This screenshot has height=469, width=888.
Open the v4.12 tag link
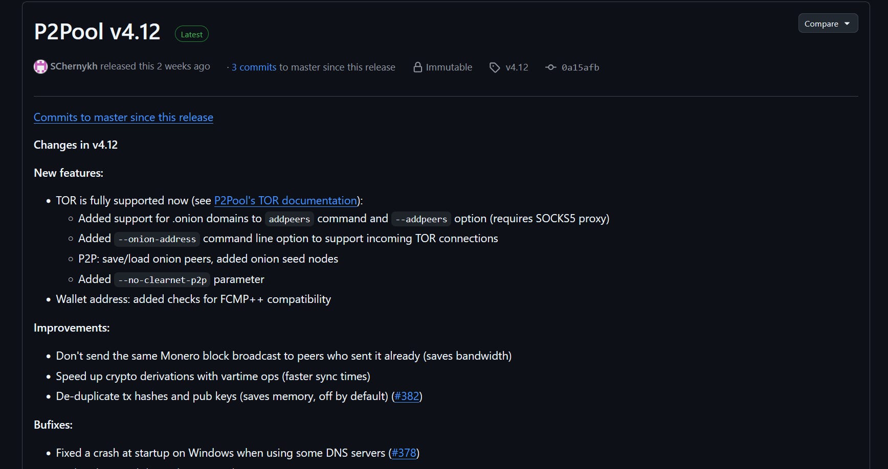(x=517, y=67)
